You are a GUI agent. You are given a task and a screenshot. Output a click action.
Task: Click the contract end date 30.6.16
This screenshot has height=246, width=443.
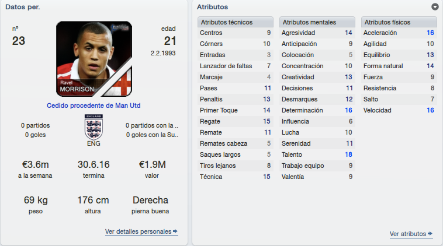point(94,164)
